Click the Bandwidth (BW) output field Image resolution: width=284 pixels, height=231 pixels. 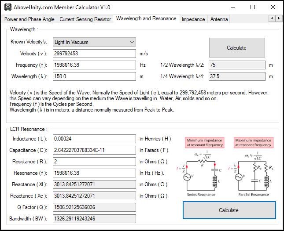click(x=94, y=219)
